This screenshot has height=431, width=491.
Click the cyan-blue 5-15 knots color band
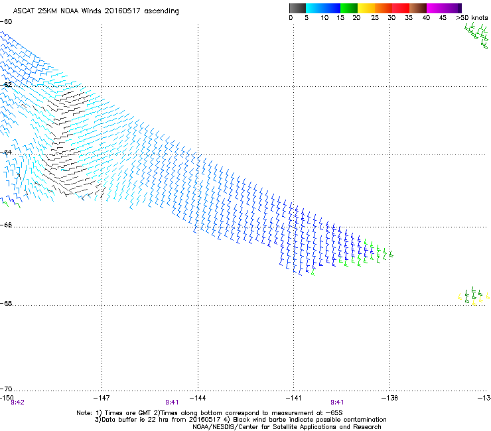pos(323,8)
